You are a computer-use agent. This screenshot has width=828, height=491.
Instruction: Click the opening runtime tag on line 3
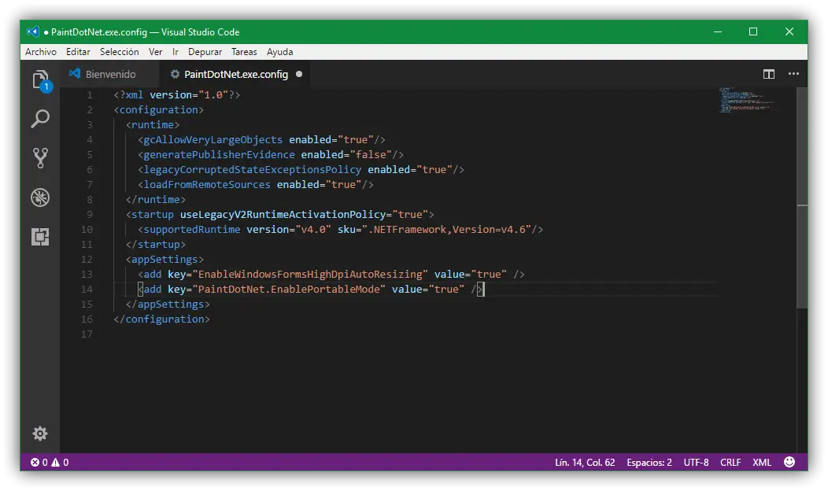coord(153,124)
